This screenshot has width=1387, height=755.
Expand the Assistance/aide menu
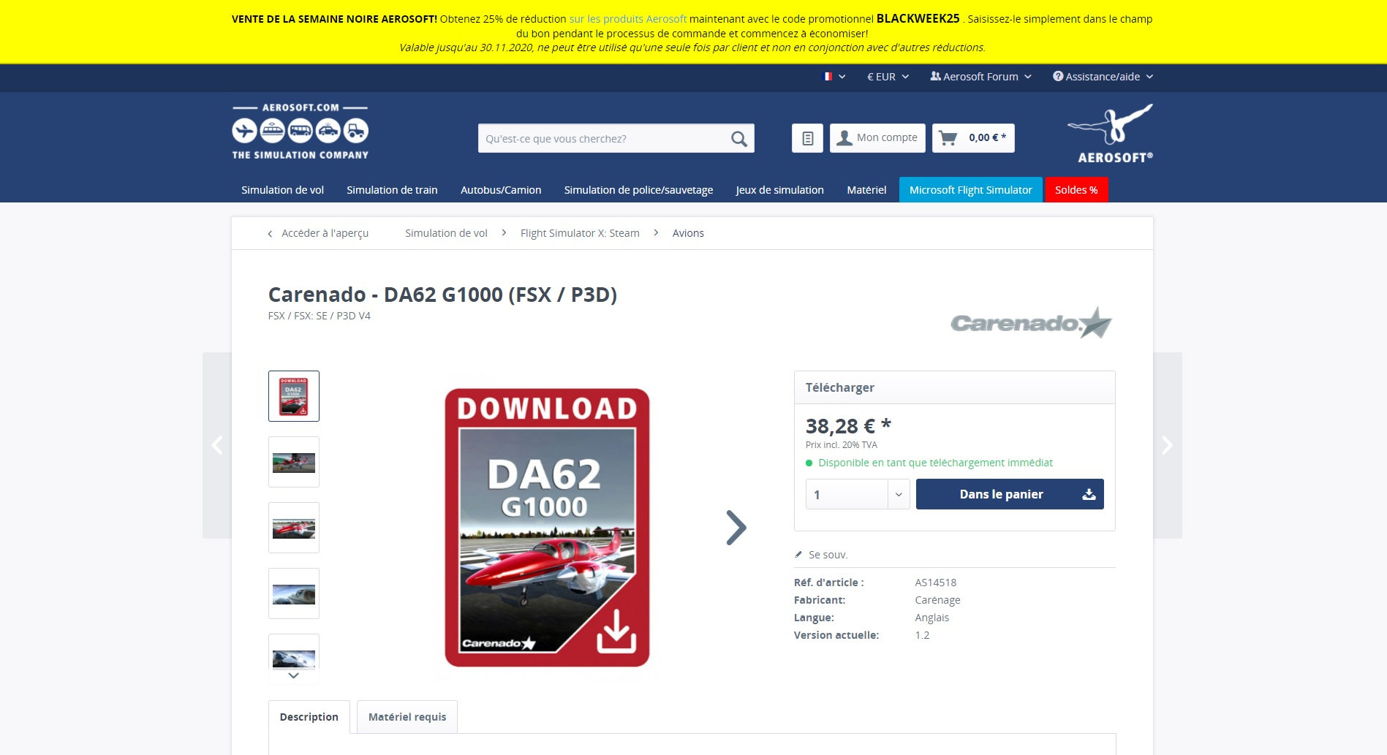pyautogui.click(x=1103, y=77)
